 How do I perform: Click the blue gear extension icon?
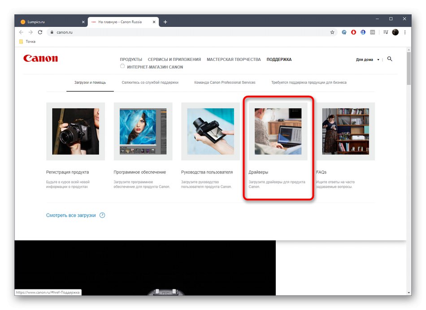344,32
